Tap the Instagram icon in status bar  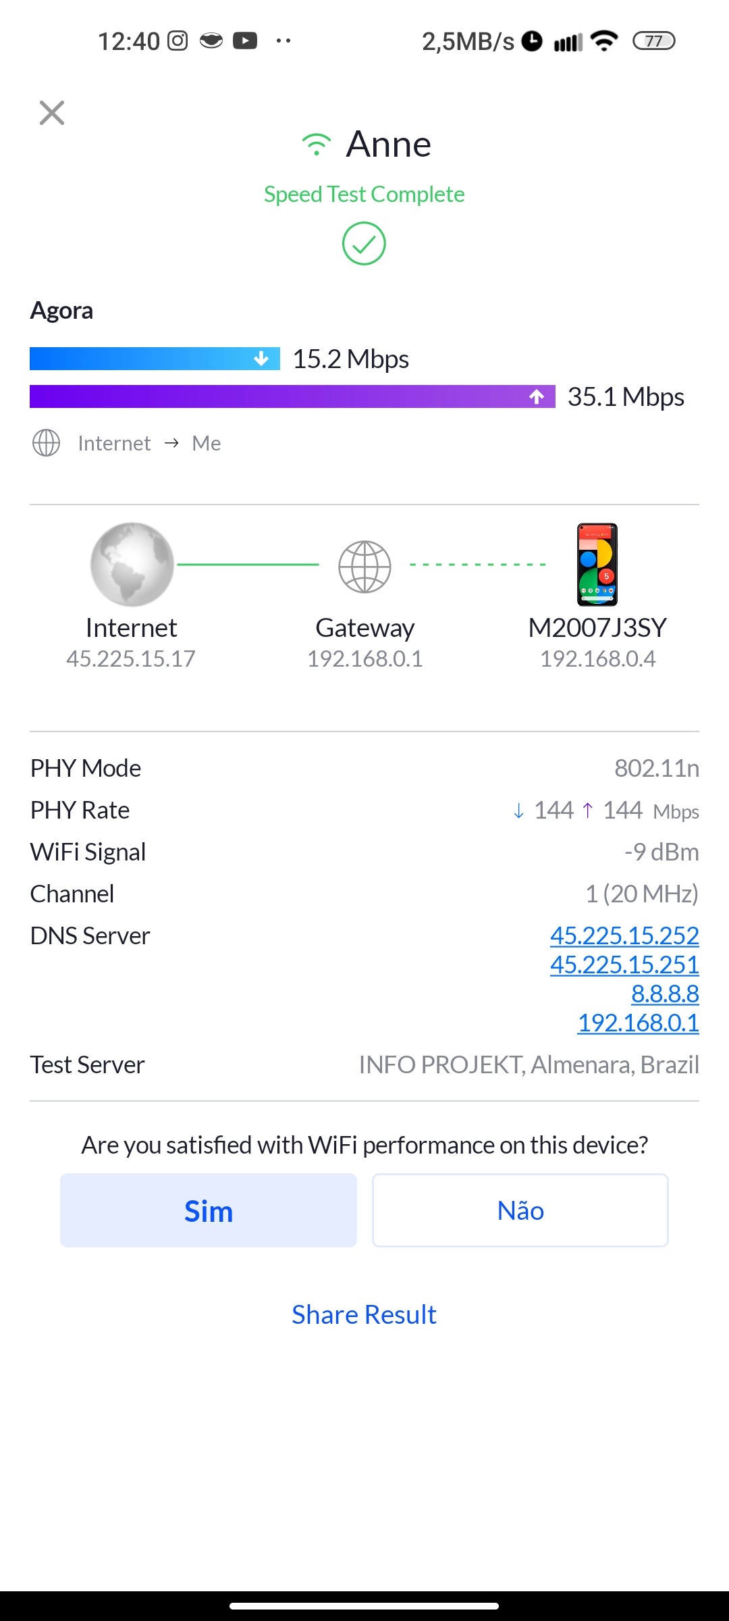pyautogui.click(x=178, y=41)
